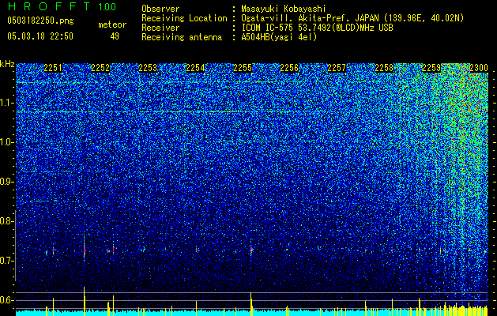Click the 2300 time marker
This screenshot has height=316, width=497.
click(x=479, y=68)
